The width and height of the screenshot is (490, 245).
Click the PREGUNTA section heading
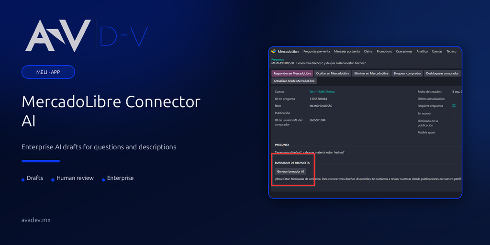282,145
